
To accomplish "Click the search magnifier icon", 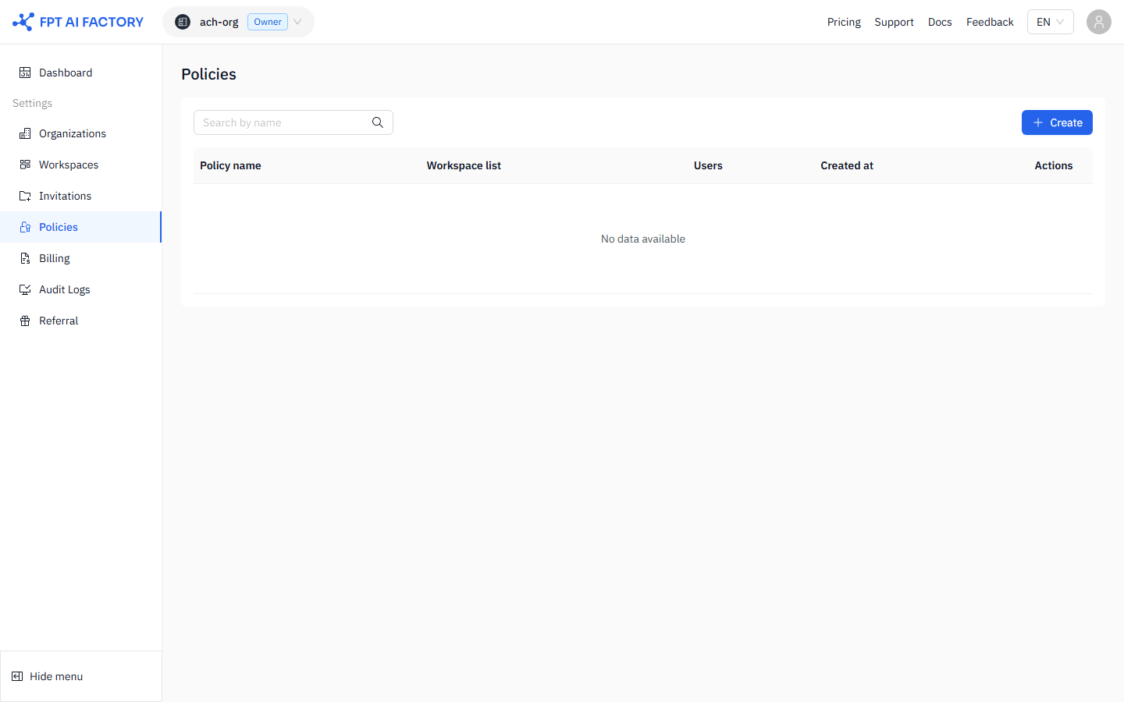I will coord(378,122).
